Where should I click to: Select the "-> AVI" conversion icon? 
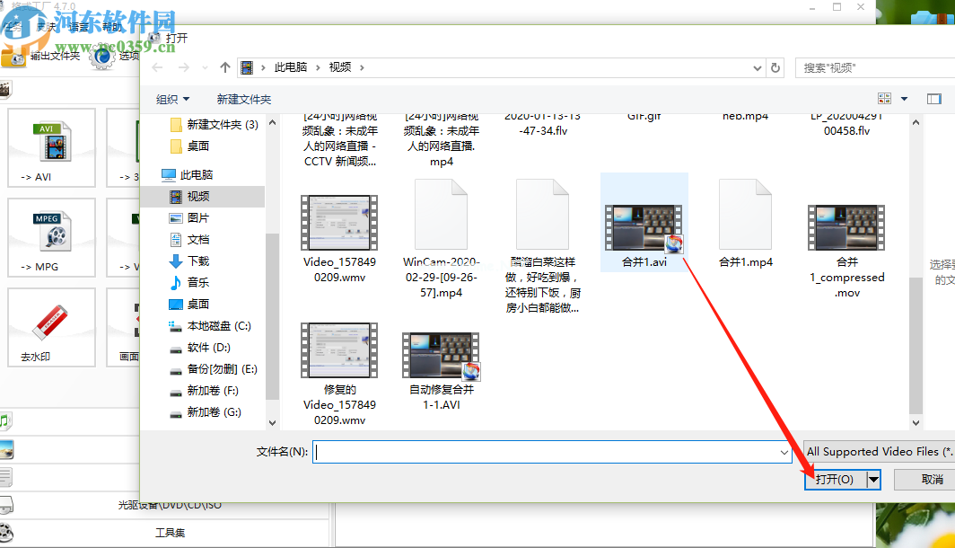51,149
